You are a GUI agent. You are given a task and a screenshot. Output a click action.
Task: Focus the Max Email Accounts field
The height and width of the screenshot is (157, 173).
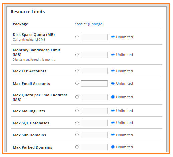click(x=94, y=83)
